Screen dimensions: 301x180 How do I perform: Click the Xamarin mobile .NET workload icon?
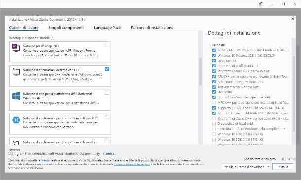pos(16,120)
